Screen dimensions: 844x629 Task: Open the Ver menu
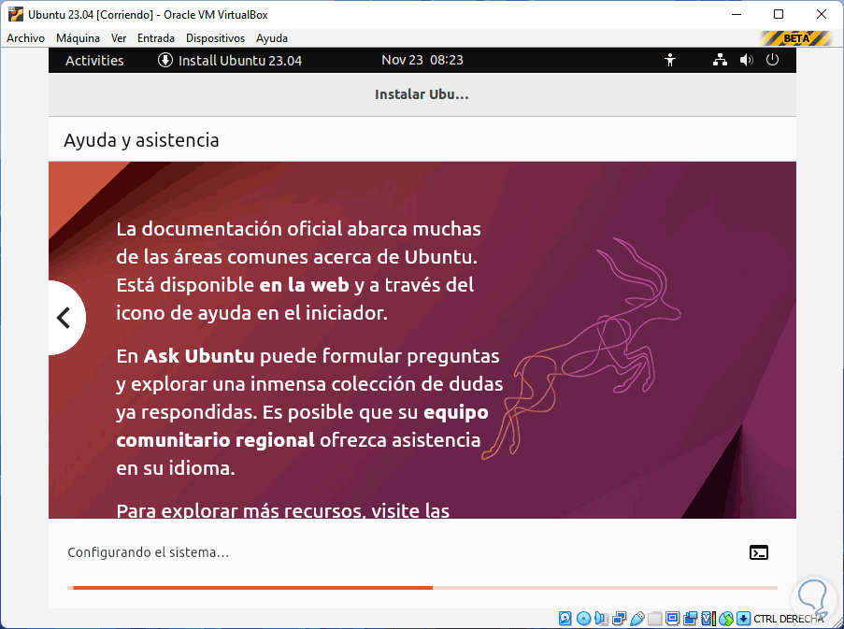(x=119, y=38)
